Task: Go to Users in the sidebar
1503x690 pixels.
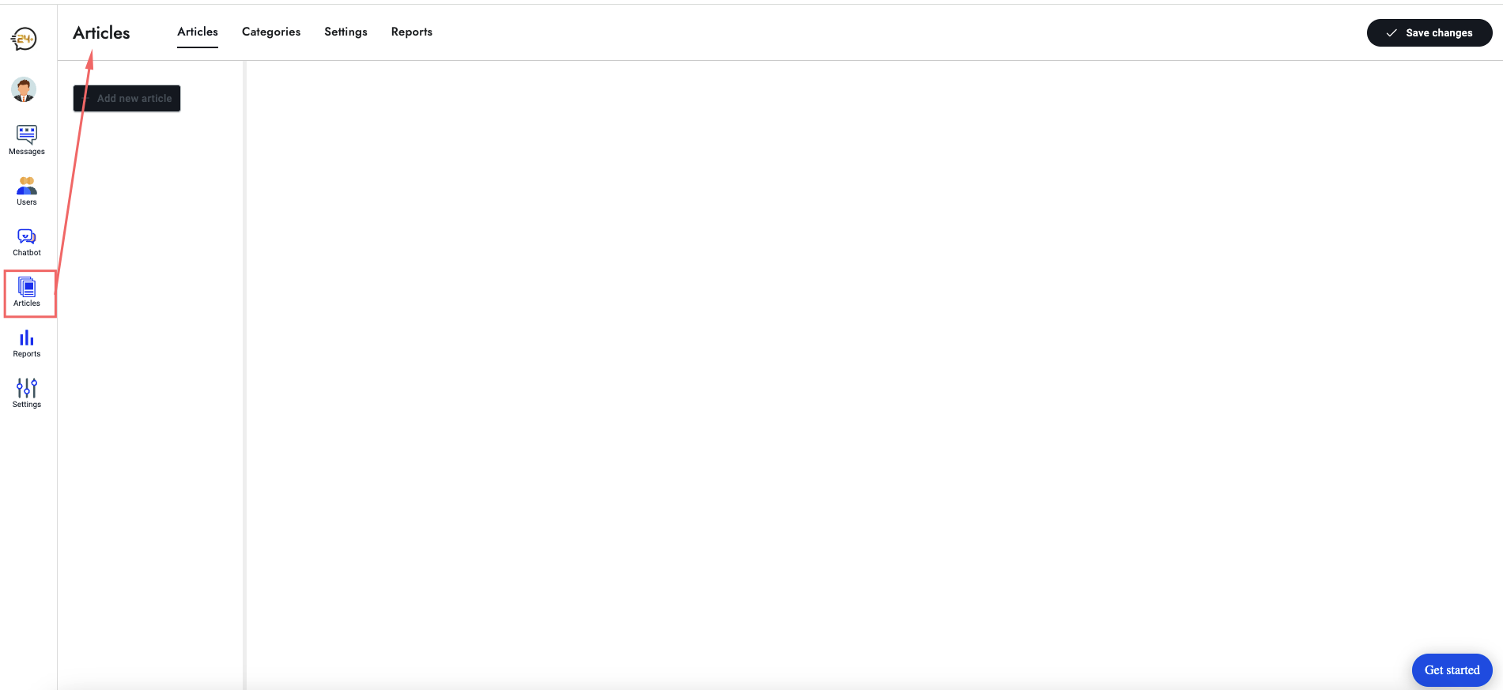Action: [27, 190]
